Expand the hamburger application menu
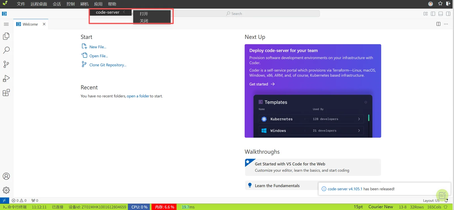The image size is (454, 210). click(x=6, y=24)
